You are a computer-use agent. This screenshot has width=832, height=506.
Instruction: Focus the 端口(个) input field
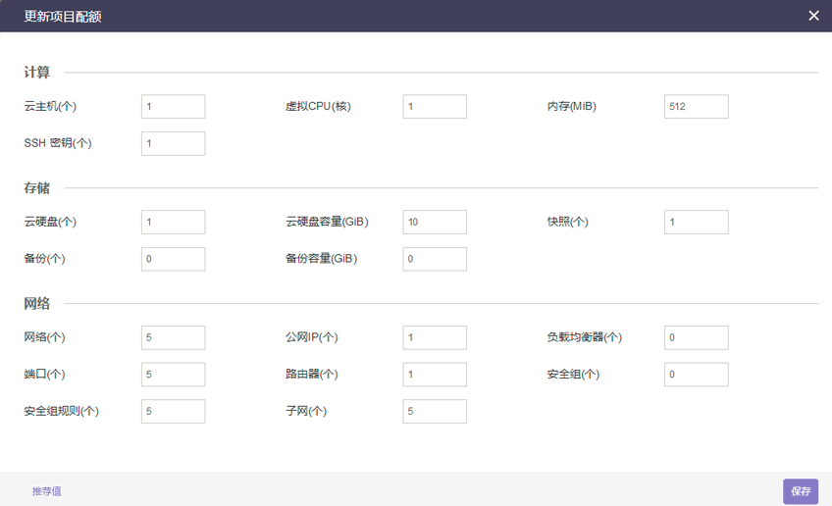[173, 375]
